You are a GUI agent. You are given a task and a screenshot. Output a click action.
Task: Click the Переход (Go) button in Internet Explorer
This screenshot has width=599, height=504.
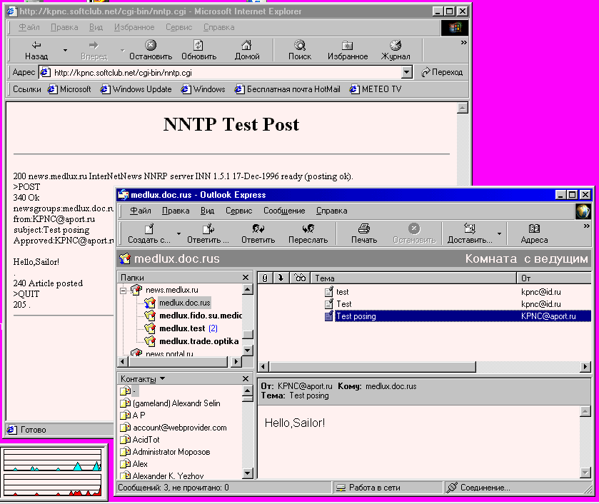coord(442,72)
